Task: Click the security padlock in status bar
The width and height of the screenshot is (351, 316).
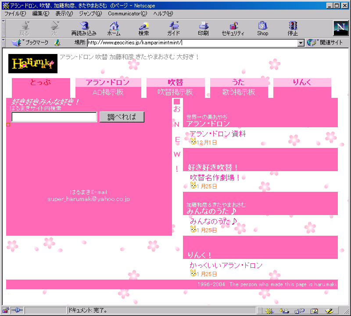Action: pos(6,310)
